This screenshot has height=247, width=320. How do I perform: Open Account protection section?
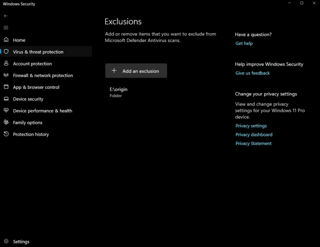coord(46,63)
